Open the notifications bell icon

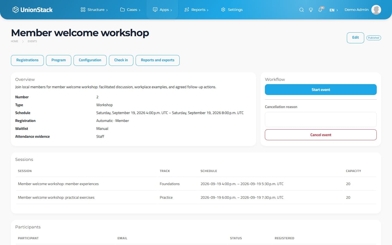[320, 10]
